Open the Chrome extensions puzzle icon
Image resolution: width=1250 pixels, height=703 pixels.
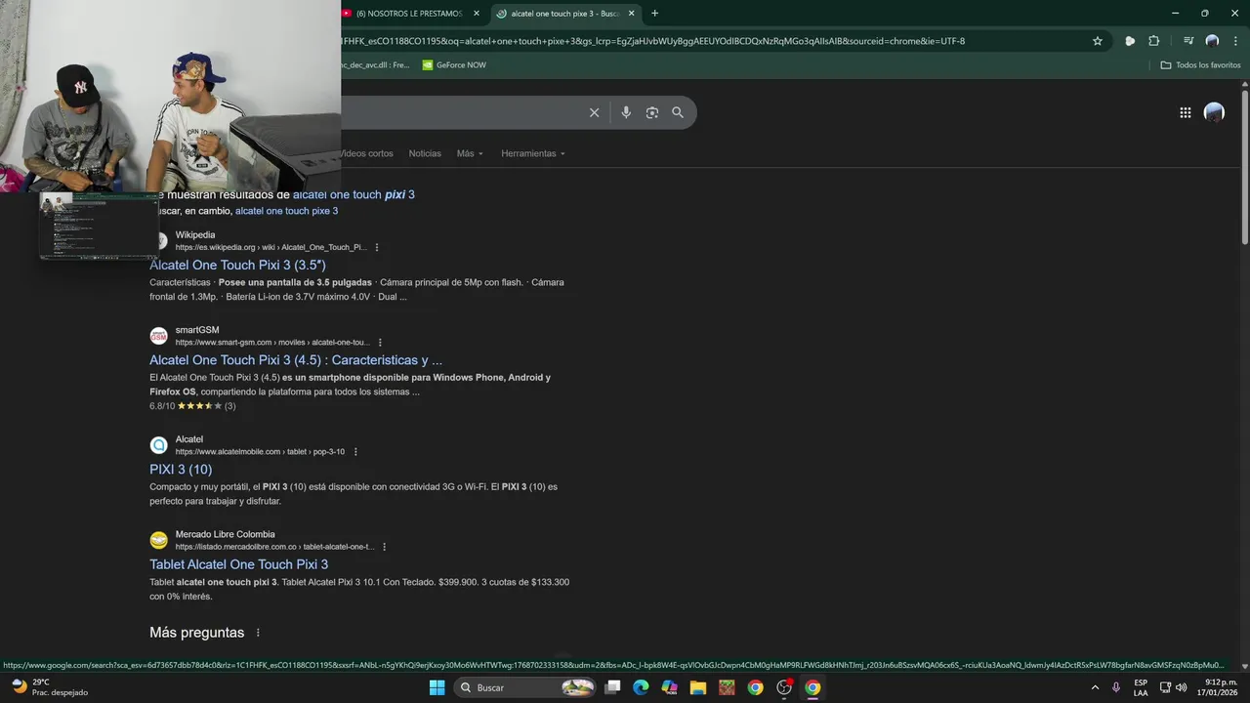(1154, 41)
